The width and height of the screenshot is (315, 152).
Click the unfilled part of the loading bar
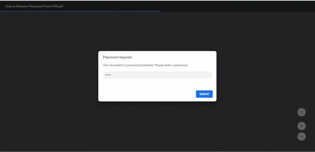click(238, 11)
